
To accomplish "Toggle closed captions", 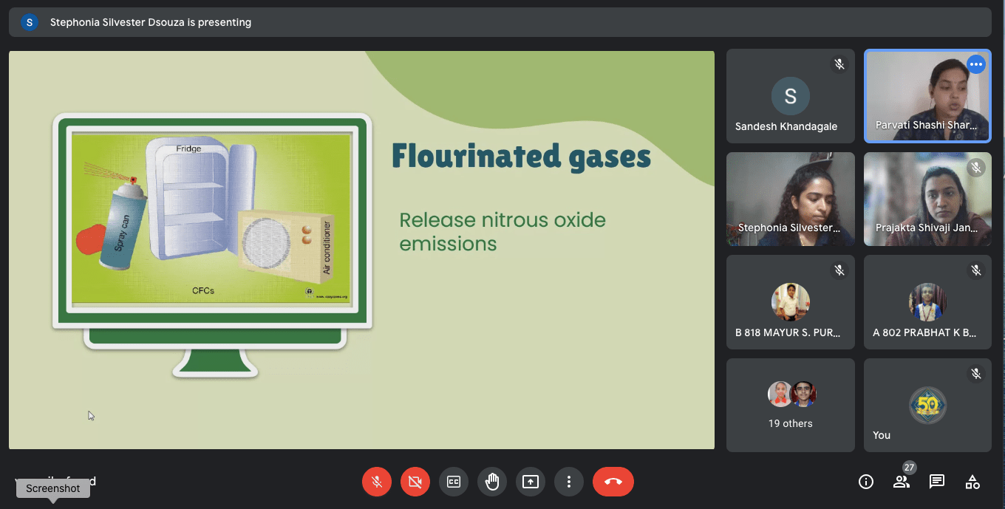I will tap(454, 482).
